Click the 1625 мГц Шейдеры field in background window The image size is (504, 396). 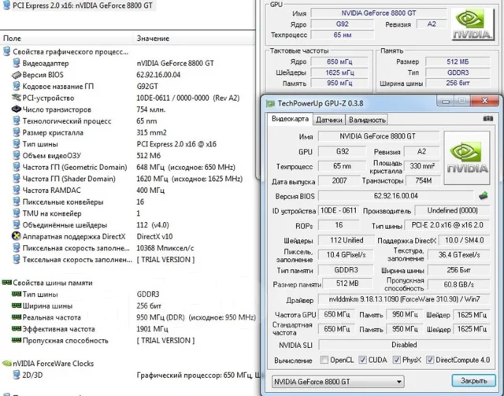point(339,72)
